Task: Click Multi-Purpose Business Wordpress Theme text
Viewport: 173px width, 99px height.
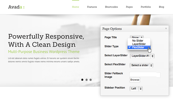Action: 44,52
